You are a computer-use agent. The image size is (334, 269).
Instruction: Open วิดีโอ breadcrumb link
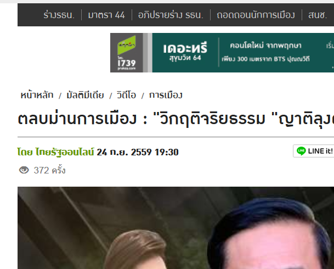126,95
